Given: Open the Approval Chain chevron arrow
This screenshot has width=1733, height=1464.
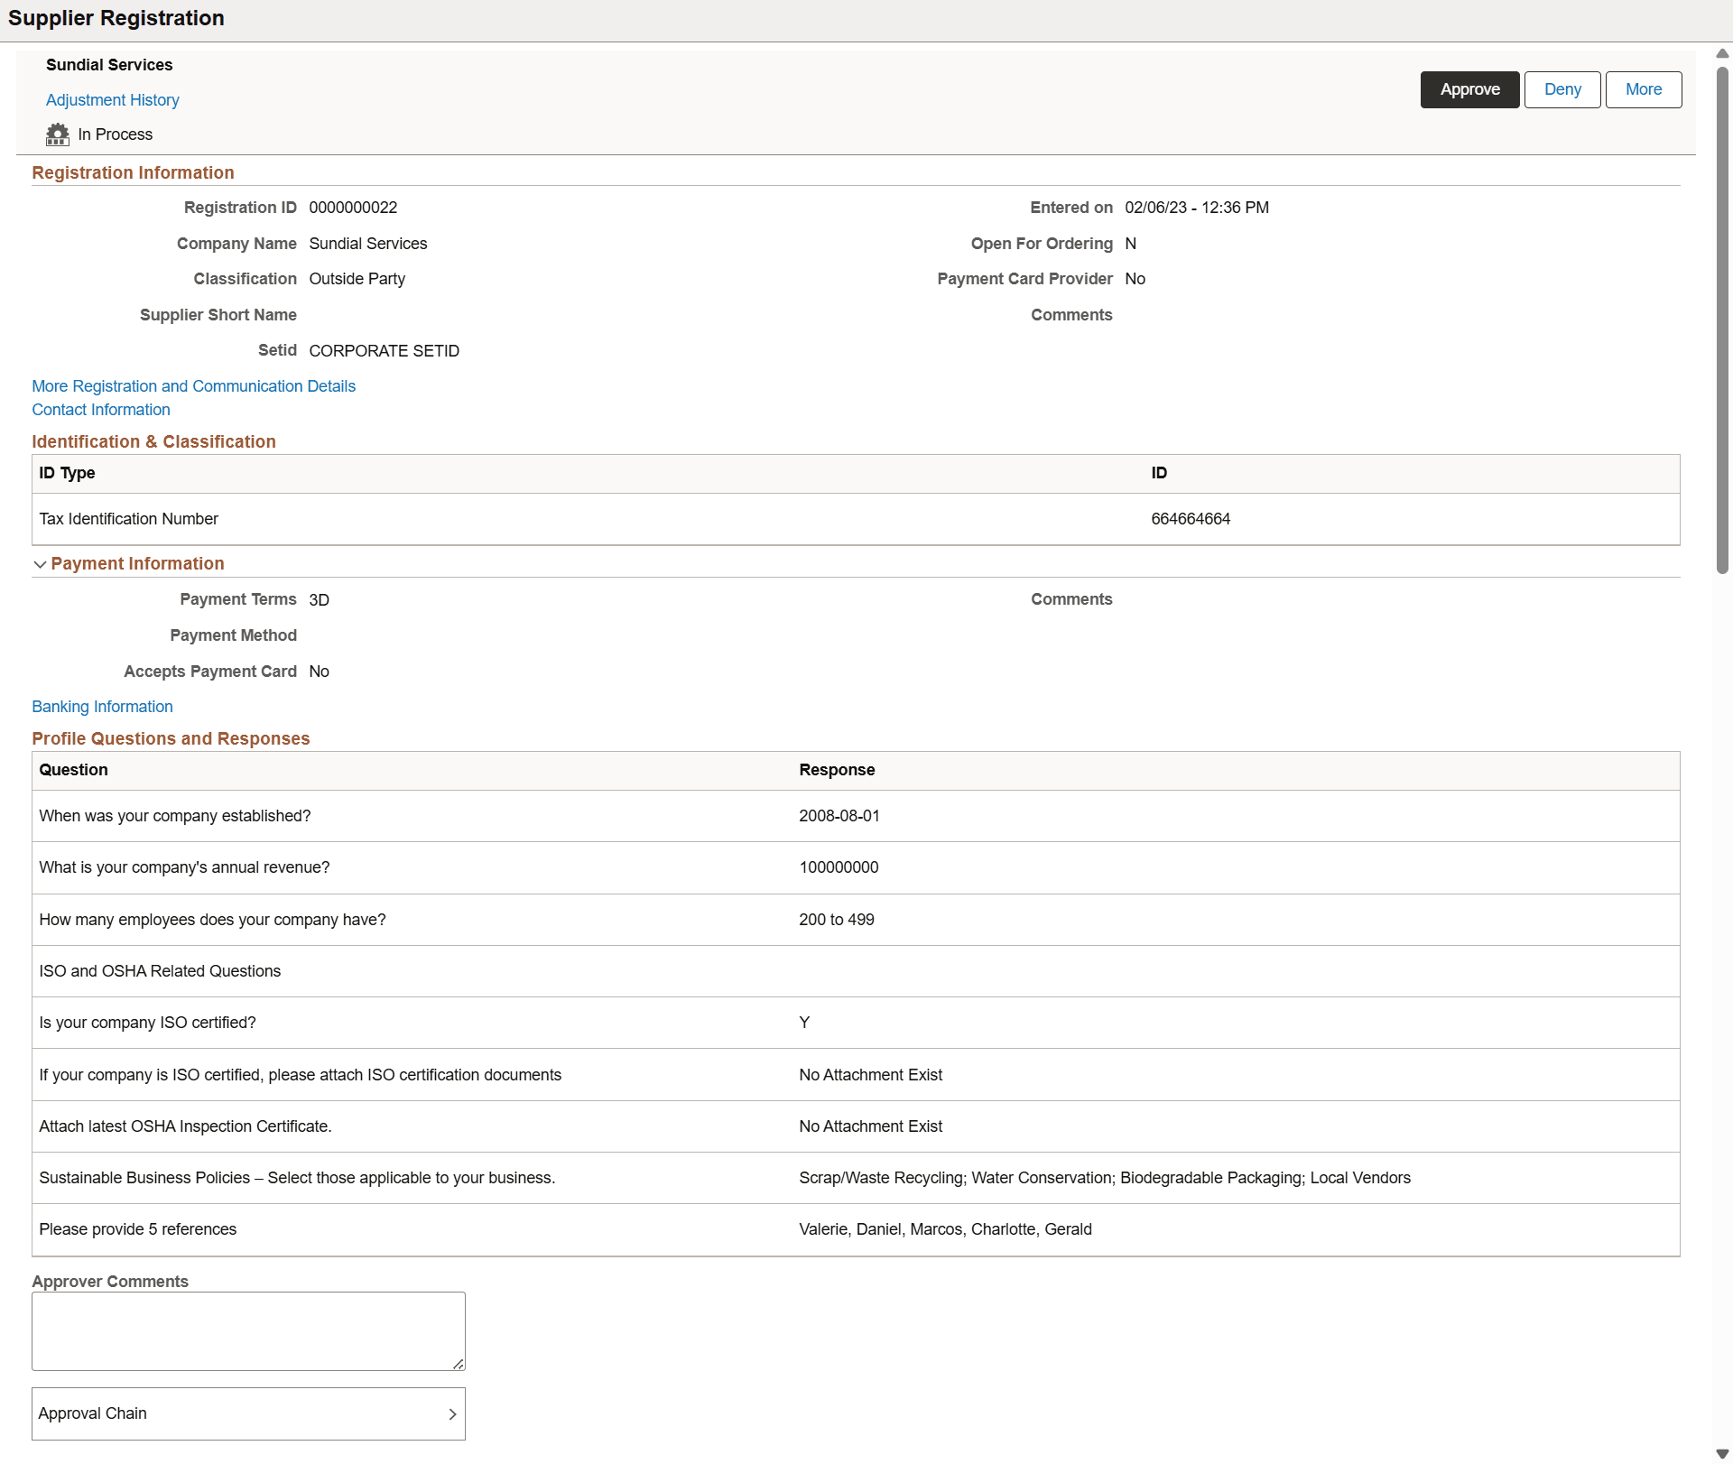Looking at the screenshot, I should [x=453, y=1413].
